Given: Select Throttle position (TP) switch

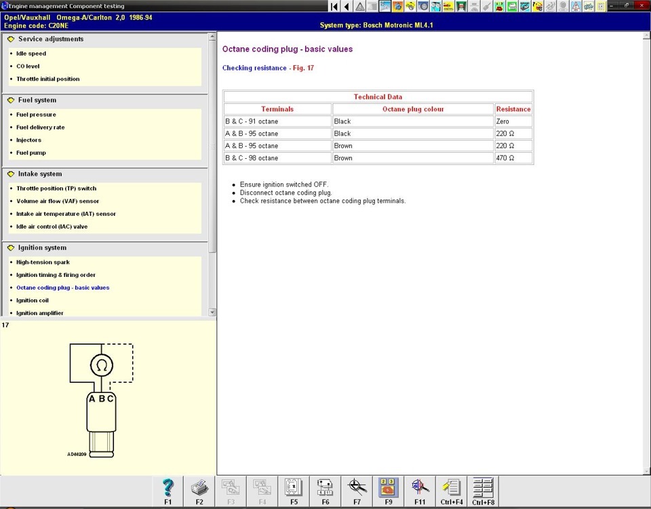Looking at the screenshot, I should click(x=56, y=189).
